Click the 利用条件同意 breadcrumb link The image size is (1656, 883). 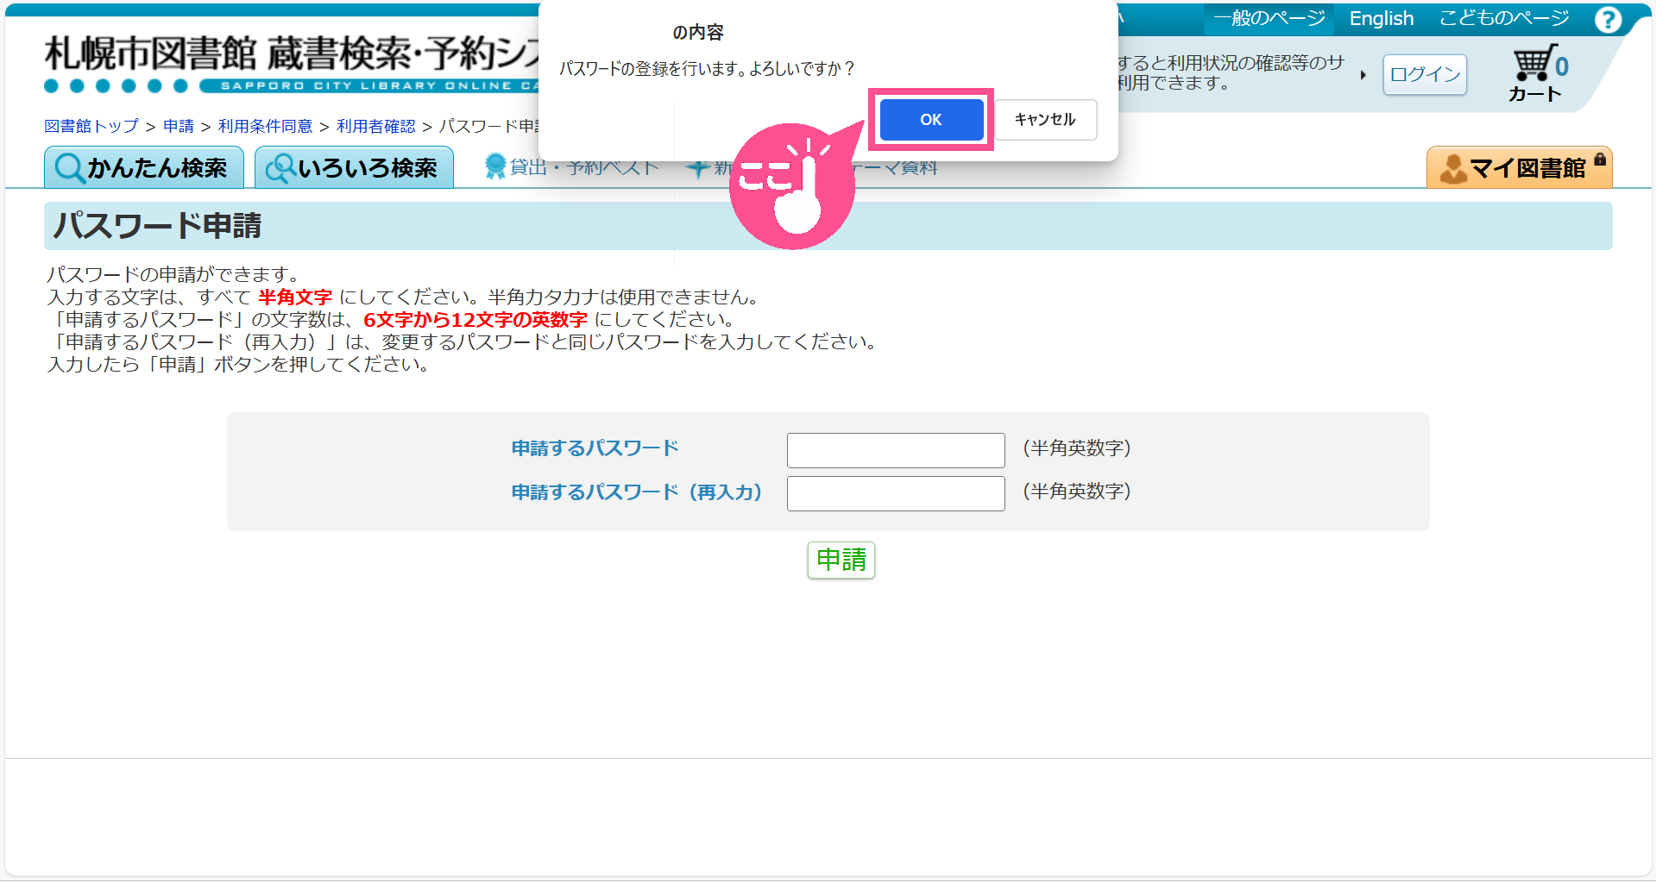click(x=265, y=127)
